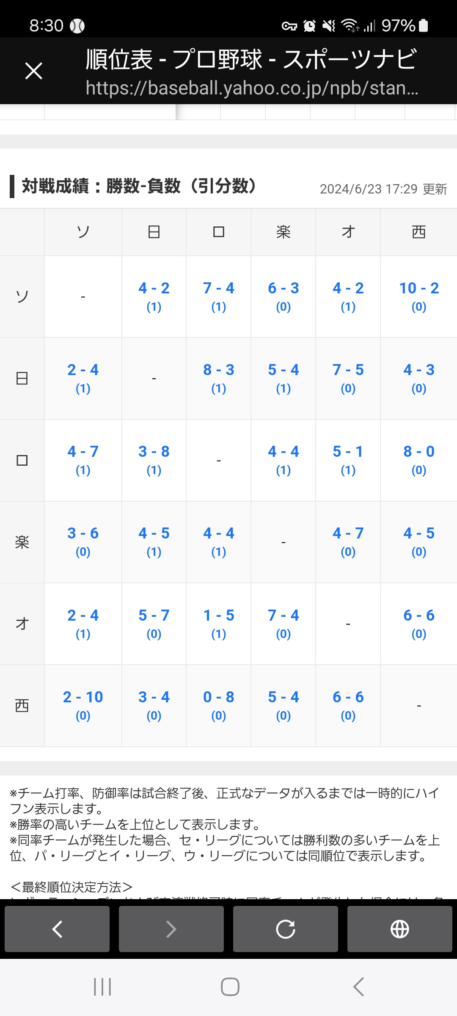Tap the browser forward arrow button
Image resolution: width=457 pixels, height=1016 pixels.
[171, 929]
